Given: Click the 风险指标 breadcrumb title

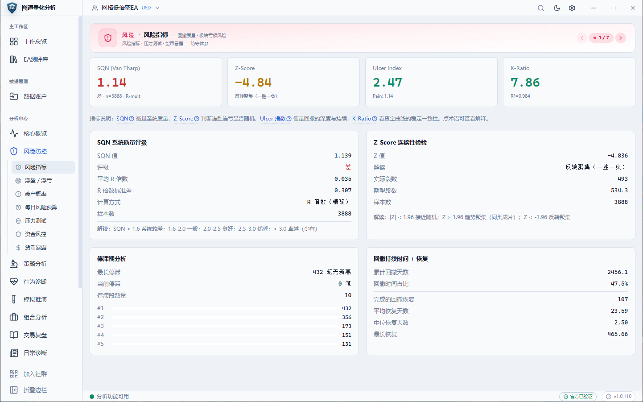Looking at the screenshot, I should click(x=156, y=35).
